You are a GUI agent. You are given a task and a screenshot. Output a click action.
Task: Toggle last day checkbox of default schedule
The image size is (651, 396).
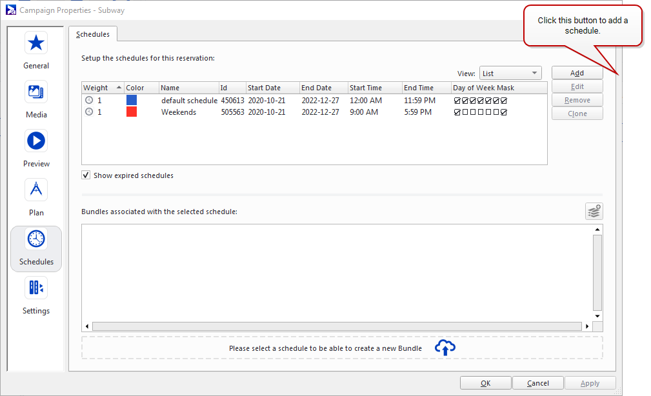coord(504,101)
